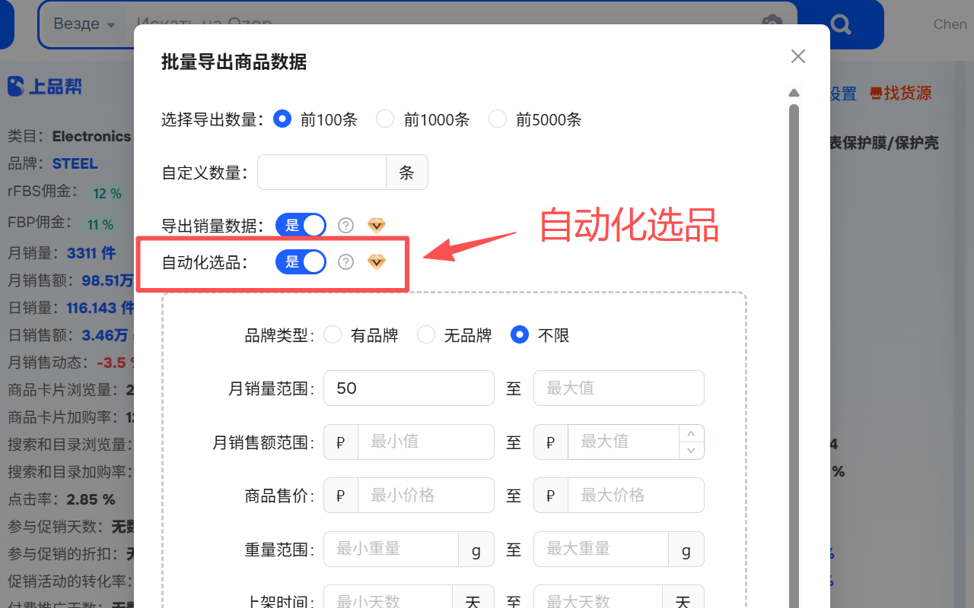Open the 找货源 link
Image resolution: width=974 pixels, height=608 pixels.
click(900, 93)
